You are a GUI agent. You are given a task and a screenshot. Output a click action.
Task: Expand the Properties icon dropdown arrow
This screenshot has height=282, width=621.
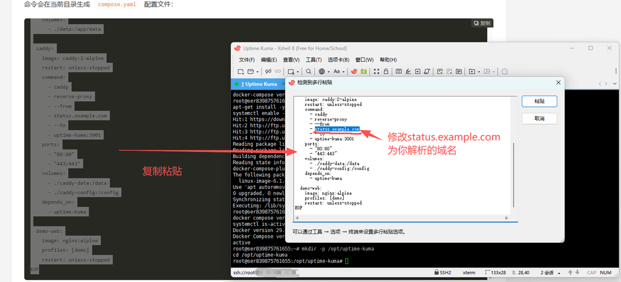[x=298, y=72]
